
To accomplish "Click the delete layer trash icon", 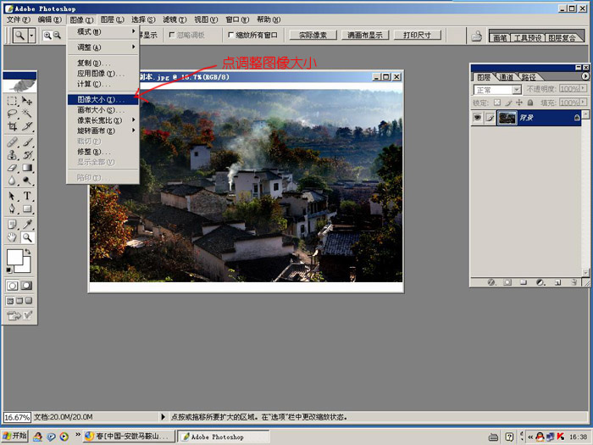I will pos(574,281).
